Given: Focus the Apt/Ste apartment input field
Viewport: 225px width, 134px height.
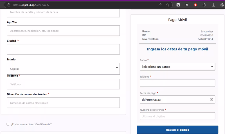Looking at the screenshot, I should tap(63, 31).
